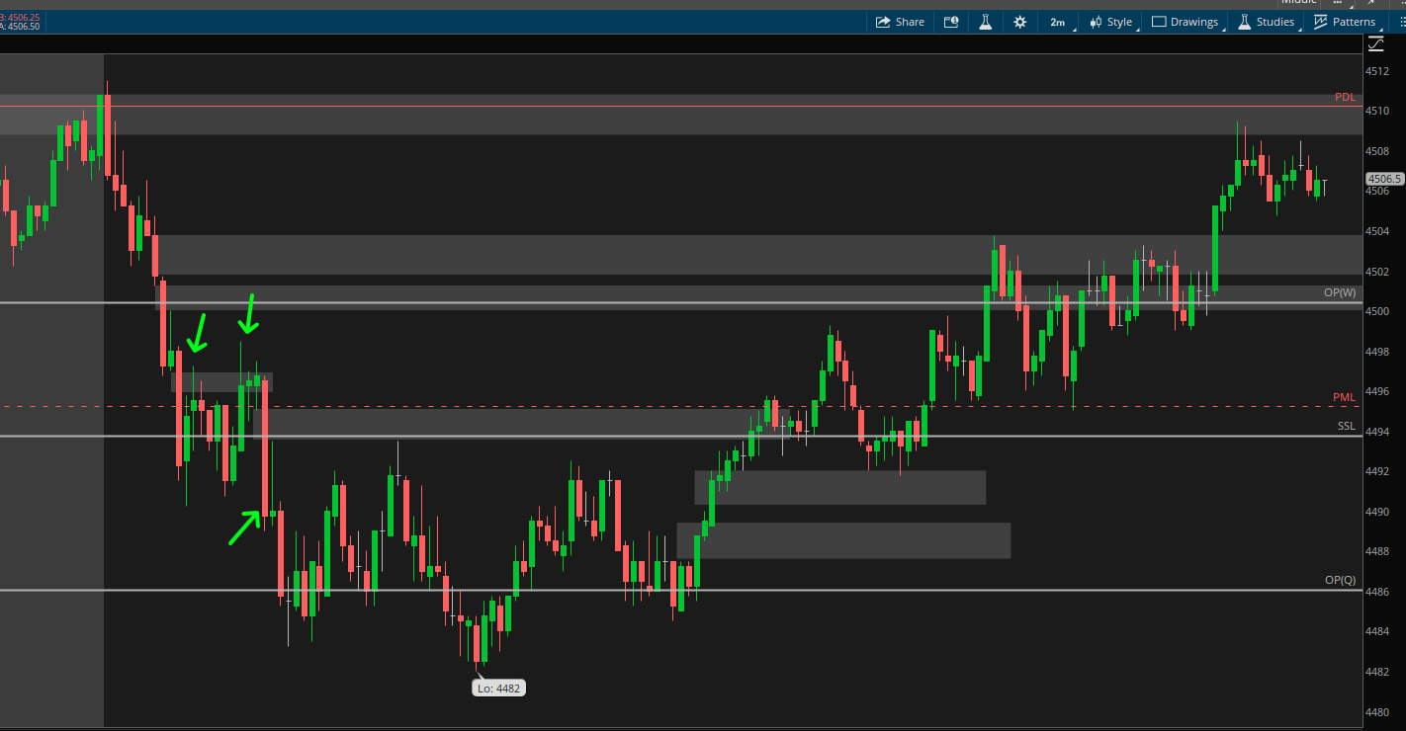Click the 4508 price axis label
The image size is (1406, 731).
coord(1377,151)
